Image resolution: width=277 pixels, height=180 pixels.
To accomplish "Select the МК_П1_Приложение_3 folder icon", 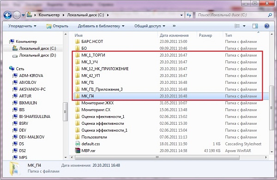I will (x=78, y=89).
